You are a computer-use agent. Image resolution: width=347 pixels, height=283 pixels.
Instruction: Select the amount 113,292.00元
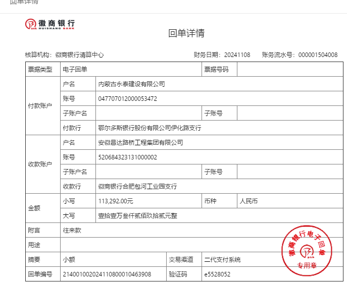click(116, 201)
